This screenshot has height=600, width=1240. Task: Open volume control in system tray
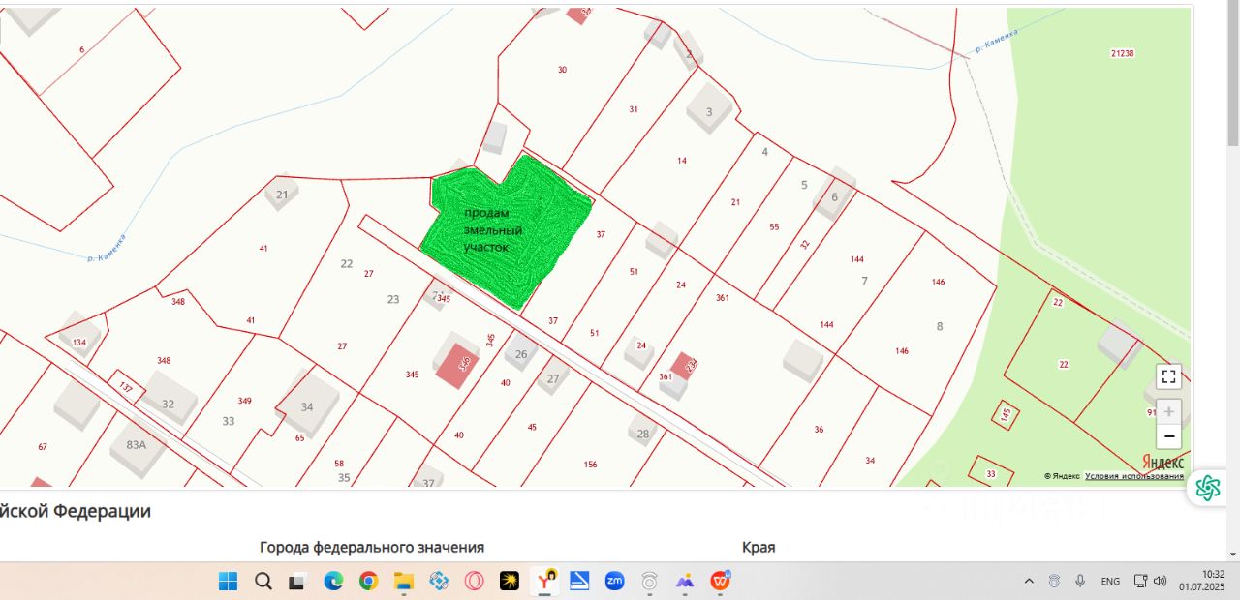tap(1161, 581)
